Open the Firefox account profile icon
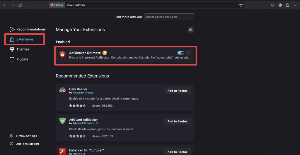This screenshot has height=155, width=300. (x=280, y=5)
